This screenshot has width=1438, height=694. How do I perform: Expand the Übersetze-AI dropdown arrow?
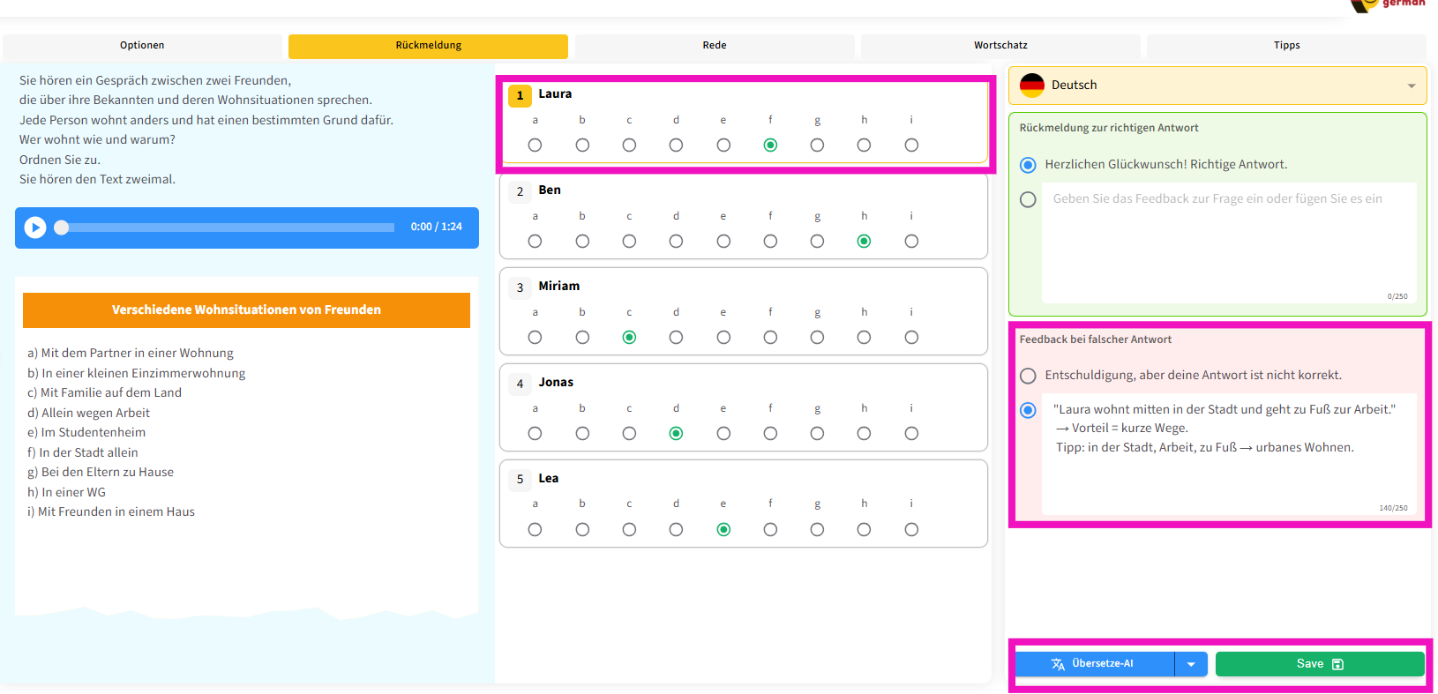tap(1191, 664)
